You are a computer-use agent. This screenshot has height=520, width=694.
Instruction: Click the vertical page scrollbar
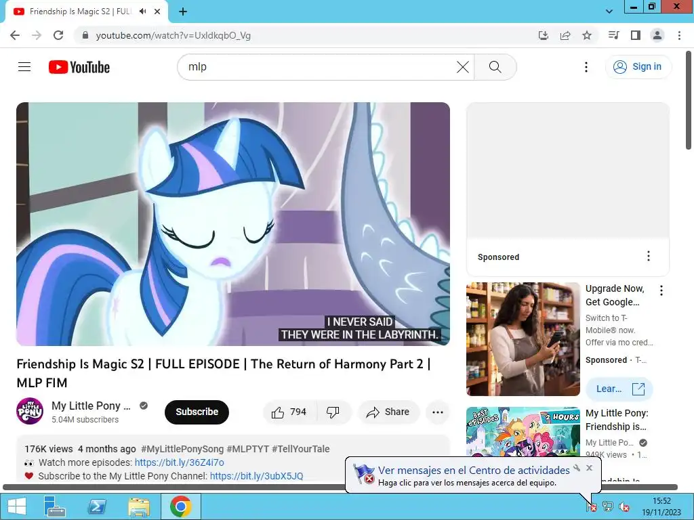[689, 102]
